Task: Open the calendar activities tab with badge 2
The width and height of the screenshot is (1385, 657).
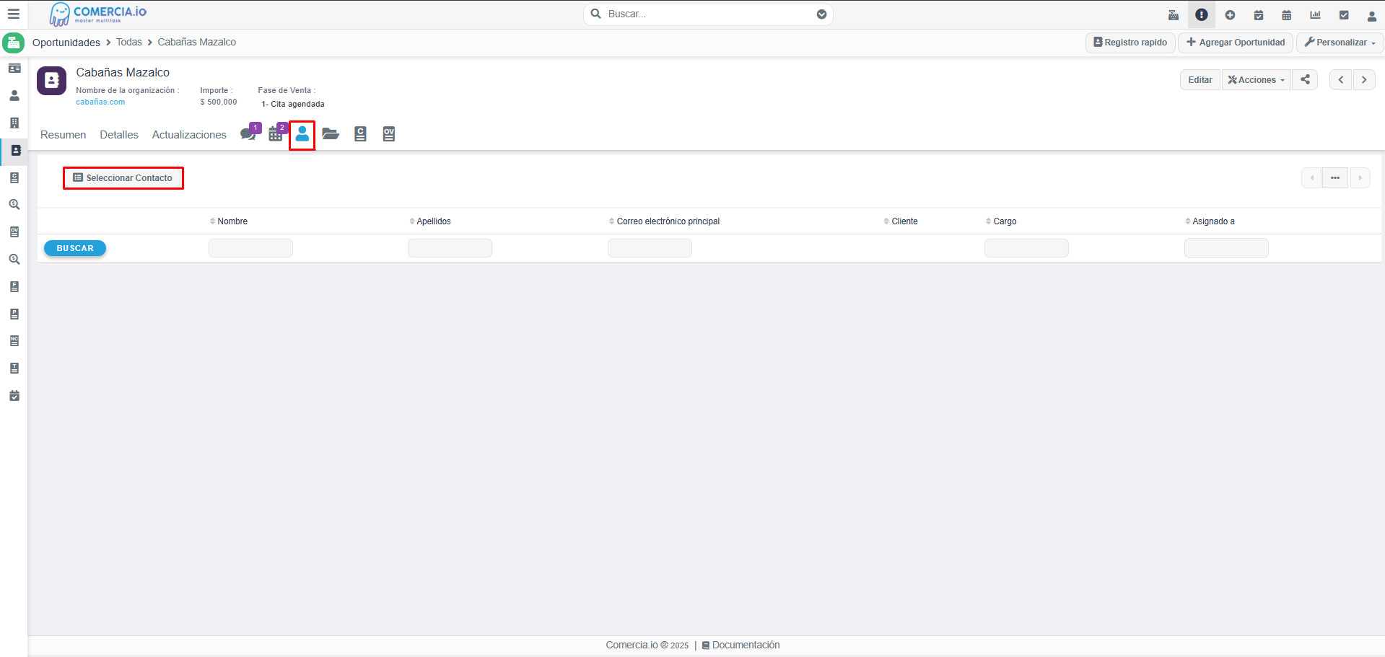Action: [276, 134]
